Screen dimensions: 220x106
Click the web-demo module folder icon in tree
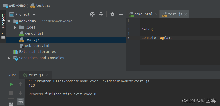(16, 22)
